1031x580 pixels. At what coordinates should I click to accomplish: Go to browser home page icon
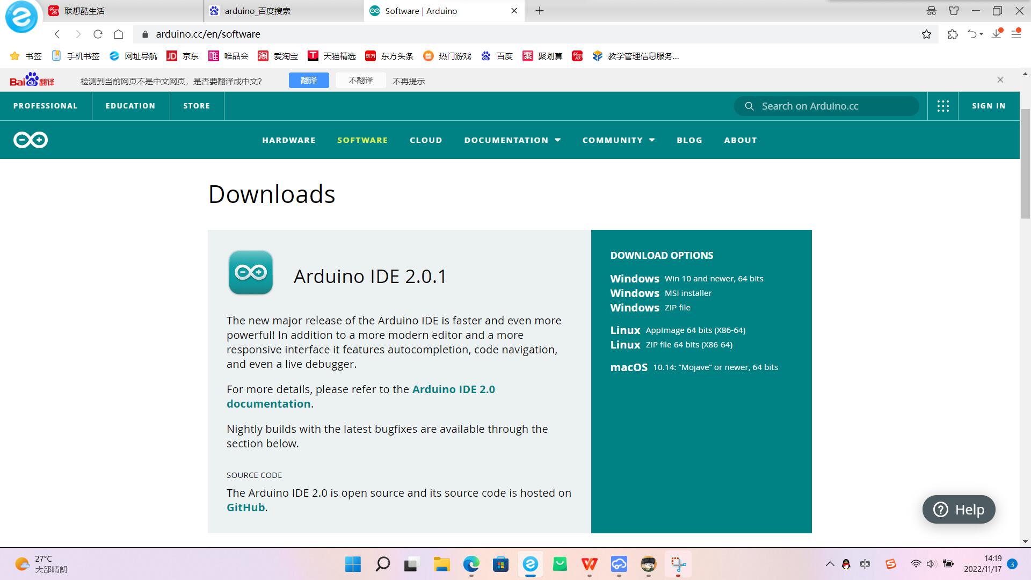click(119, 34)
